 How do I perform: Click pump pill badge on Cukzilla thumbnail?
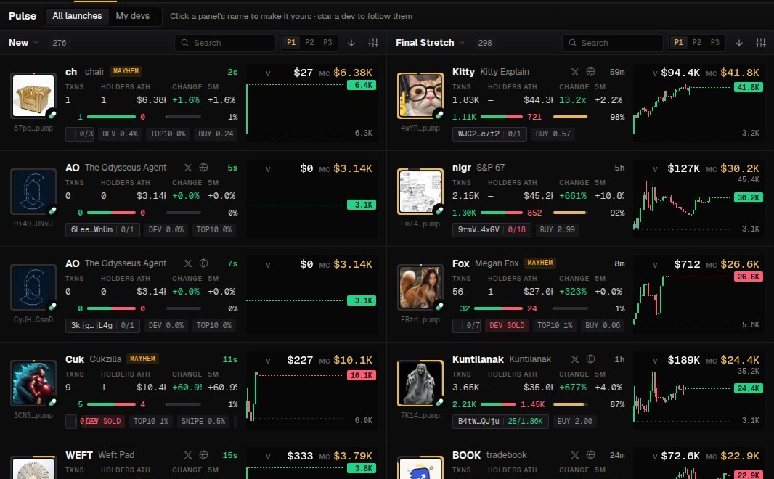pos(52,402)
